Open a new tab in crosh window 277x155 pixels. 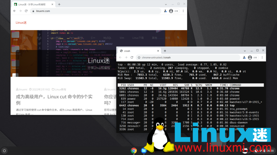(x=165, y=51)
